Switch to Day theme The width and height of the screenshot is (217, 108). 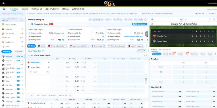136,20
